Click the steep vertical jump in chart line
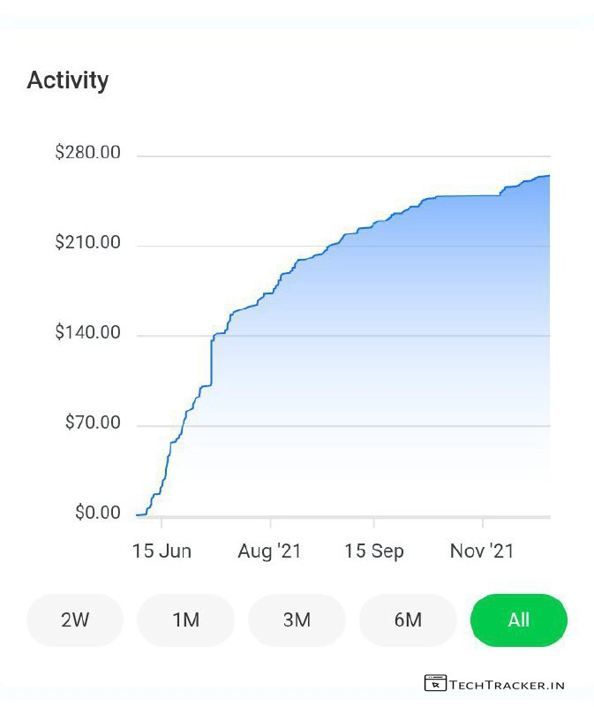This screenshot has width=594, height=707. [x=212, y=361]
